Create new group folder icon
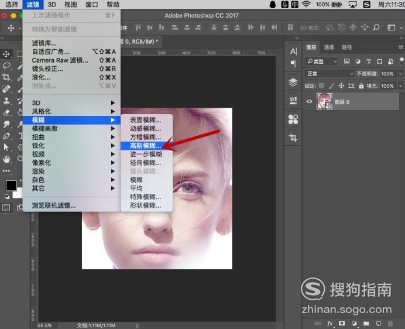405x329 pixels. 366,323
